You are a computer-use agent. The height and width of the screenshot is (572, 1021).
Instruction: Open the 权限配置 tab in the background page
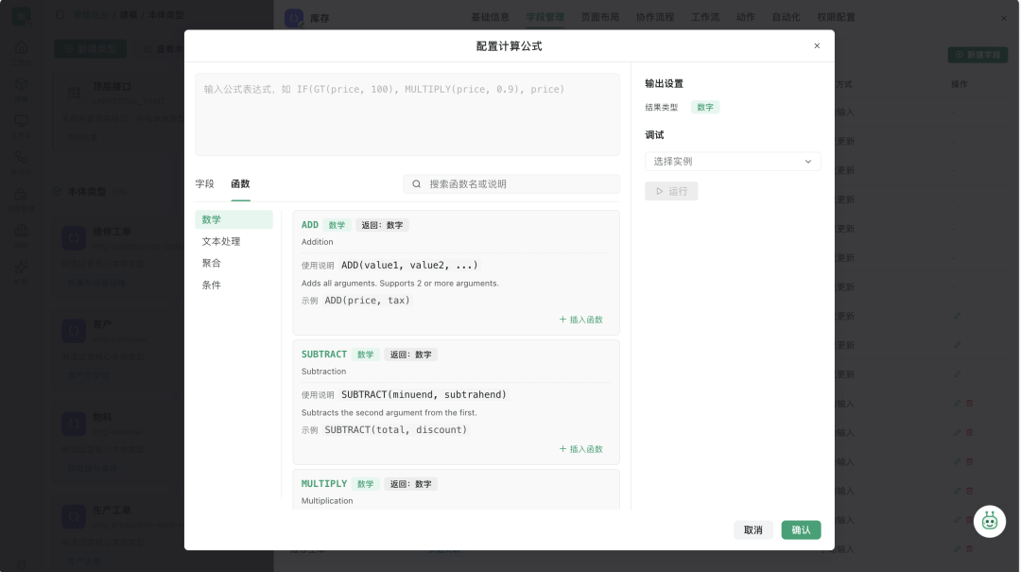coord(836,17)
